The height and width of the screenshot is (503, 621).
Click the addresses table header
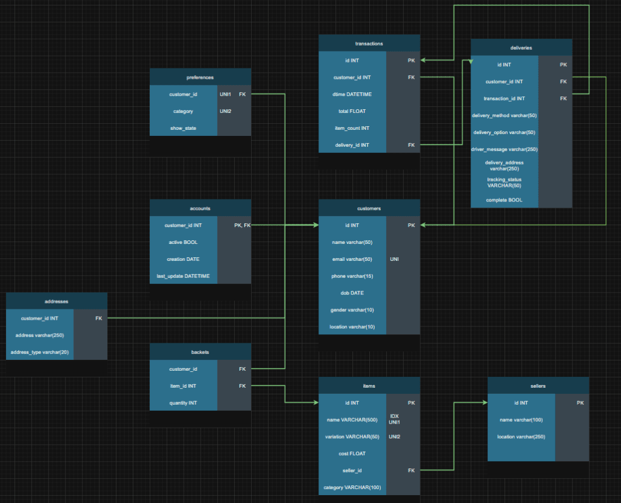pyautogui.click(x=56, y=301)
